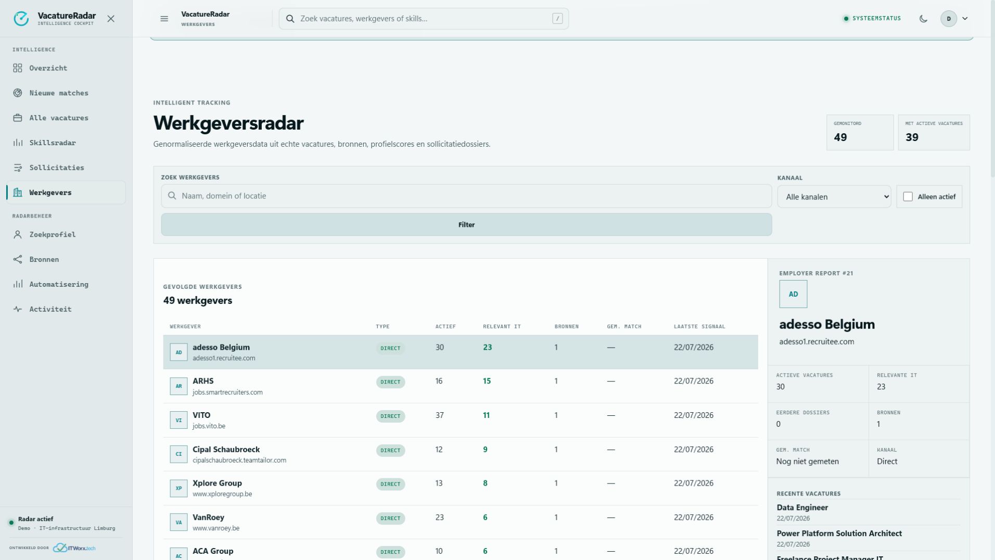Click the AD logo in employer report
The width and height of the screenshot is (995, 560).
click(793, 295)
